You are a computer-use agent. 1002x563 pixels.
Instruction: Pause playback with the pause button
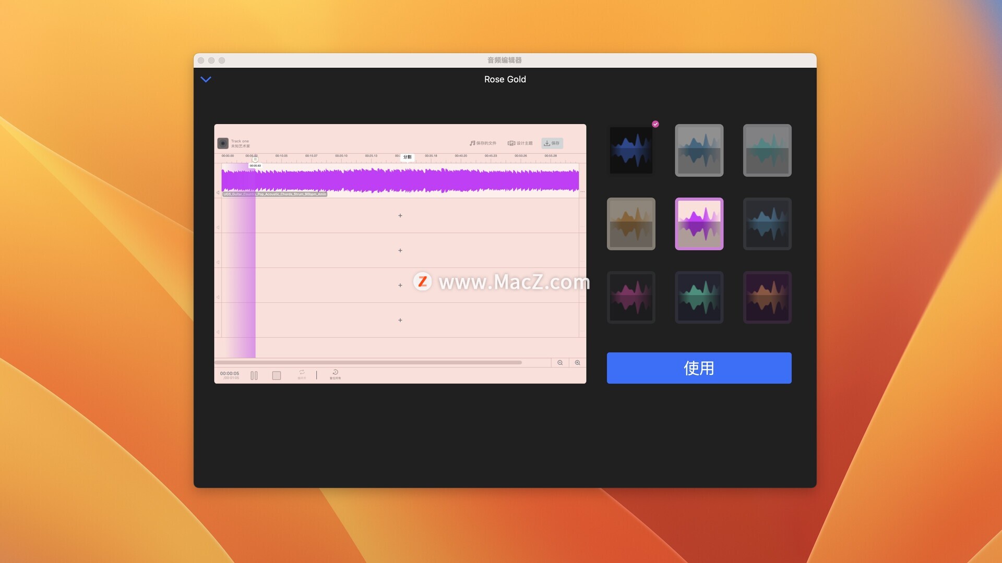(254, 375)
